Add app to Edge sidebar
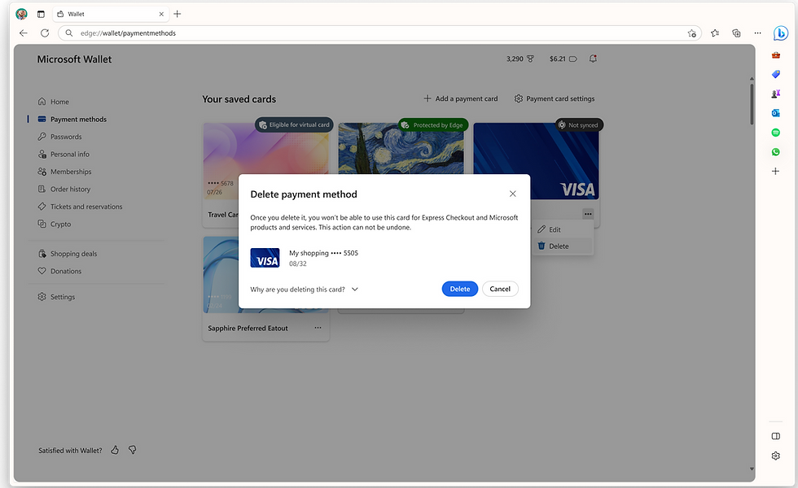Viewport: 798px width, 488px height. click(x=775, y=172)
